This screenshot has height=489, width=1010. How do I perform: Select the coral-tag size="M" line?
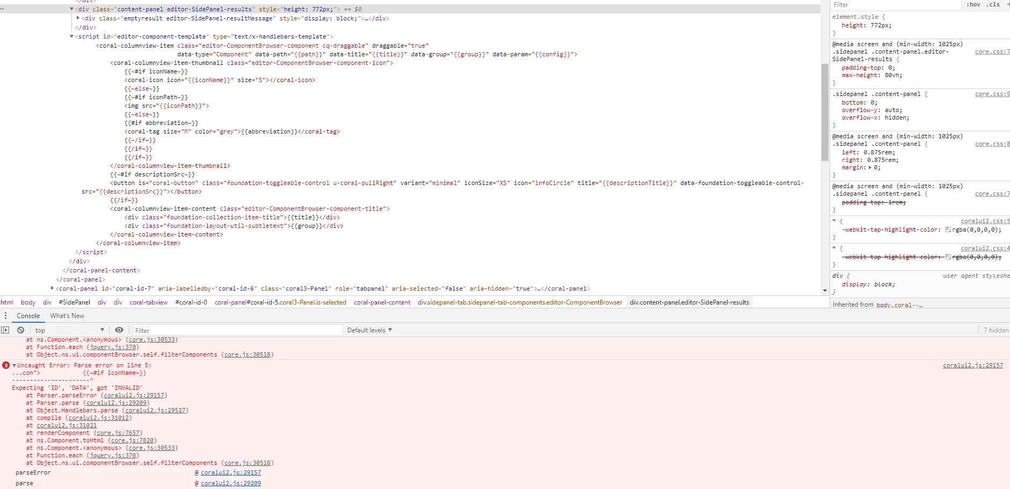[232, 131]
